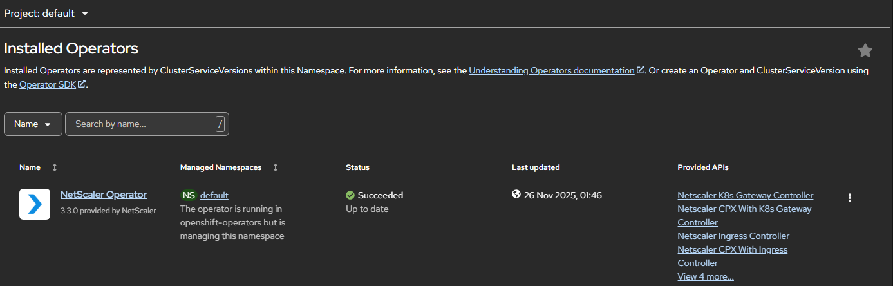Expand View 4 more provided APIs
The width and height of the screenshot is (893, 286).
[x=706, y=276]
